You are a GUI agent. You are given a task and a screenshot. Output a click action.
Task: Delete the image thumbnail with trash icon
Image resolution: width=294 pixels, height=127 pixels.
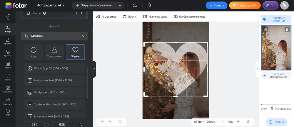[x=287, y=30]
